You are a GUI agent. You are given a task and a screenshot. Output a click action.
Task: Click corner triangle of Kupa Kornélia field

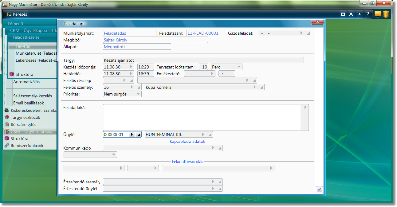[262, 88]
